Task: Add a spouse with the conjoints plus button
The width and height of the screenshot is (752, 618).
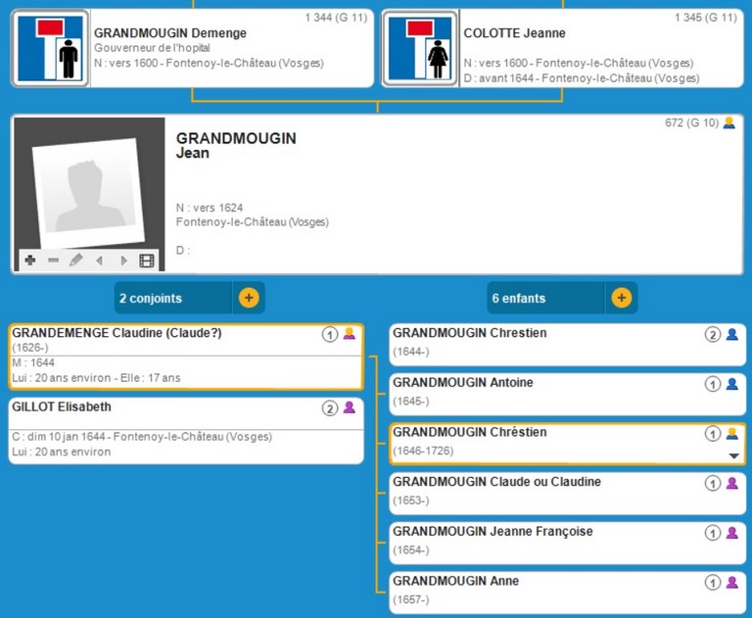Action: (249, 298)
